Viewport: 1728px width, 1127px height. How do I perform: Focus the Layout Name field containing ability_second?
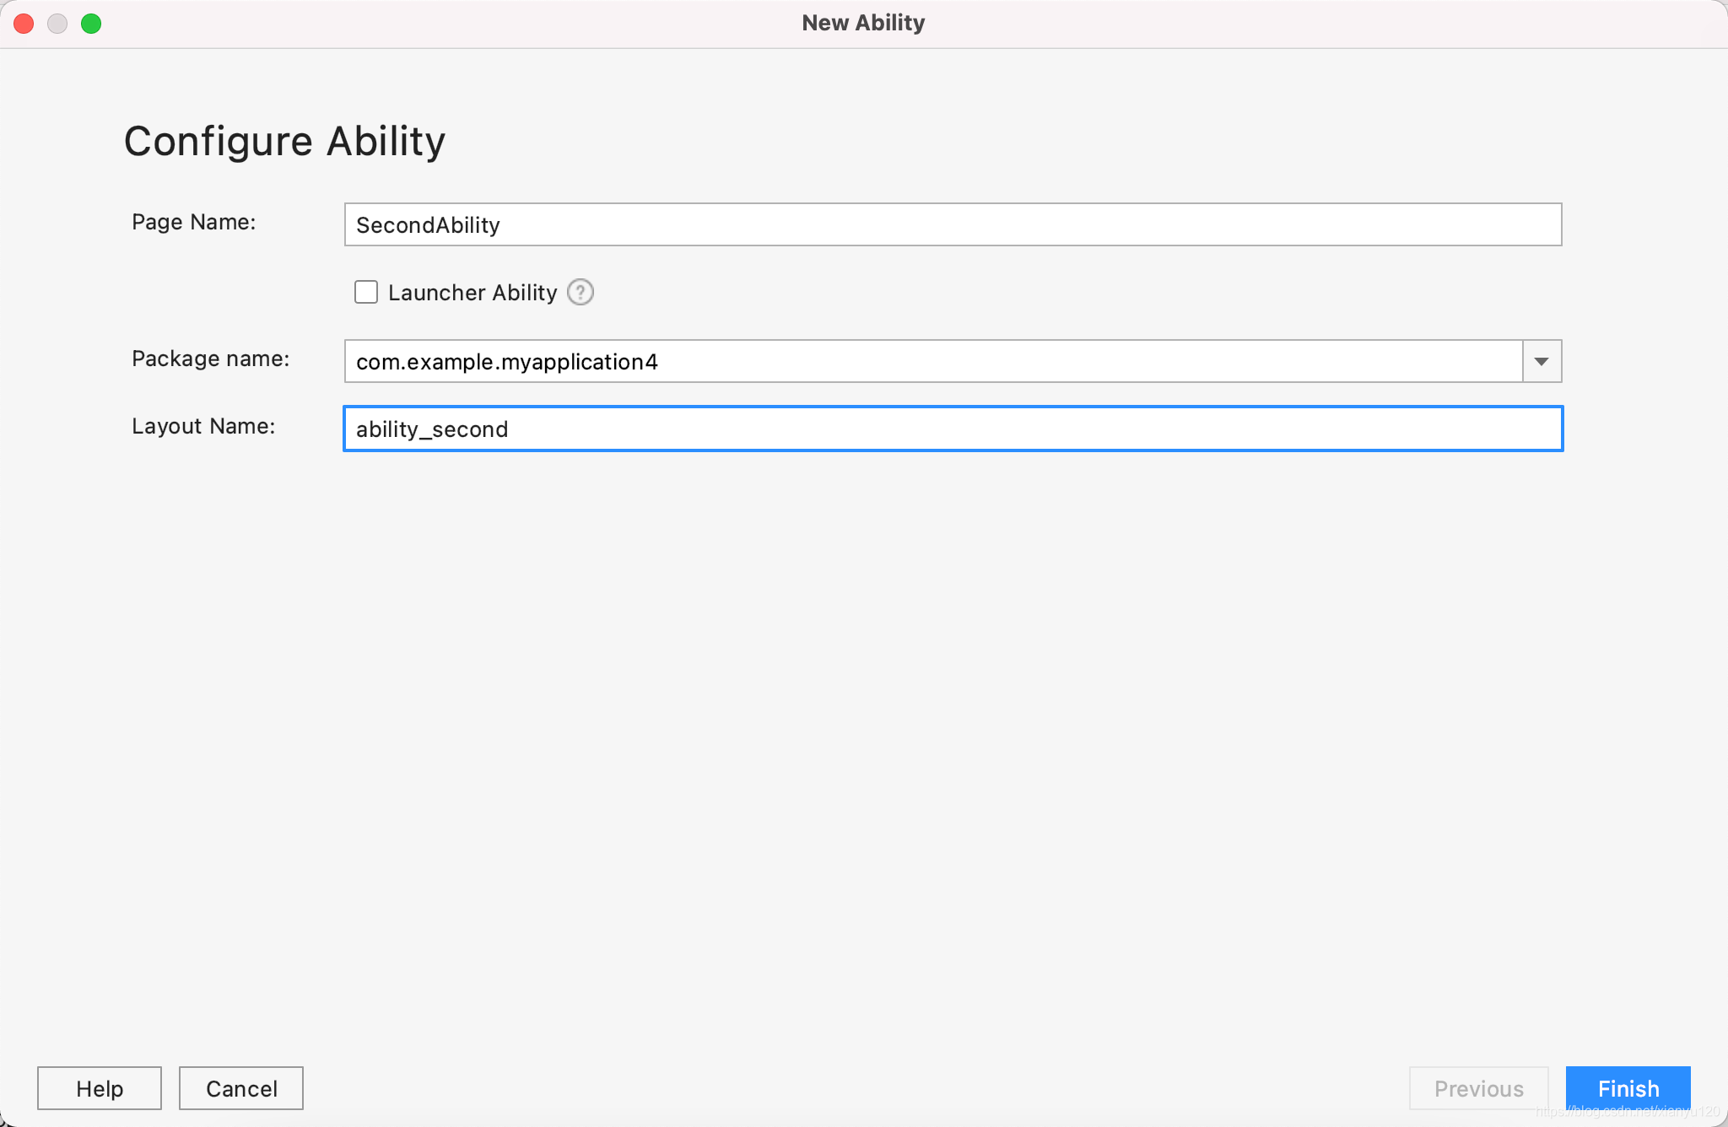952,429
